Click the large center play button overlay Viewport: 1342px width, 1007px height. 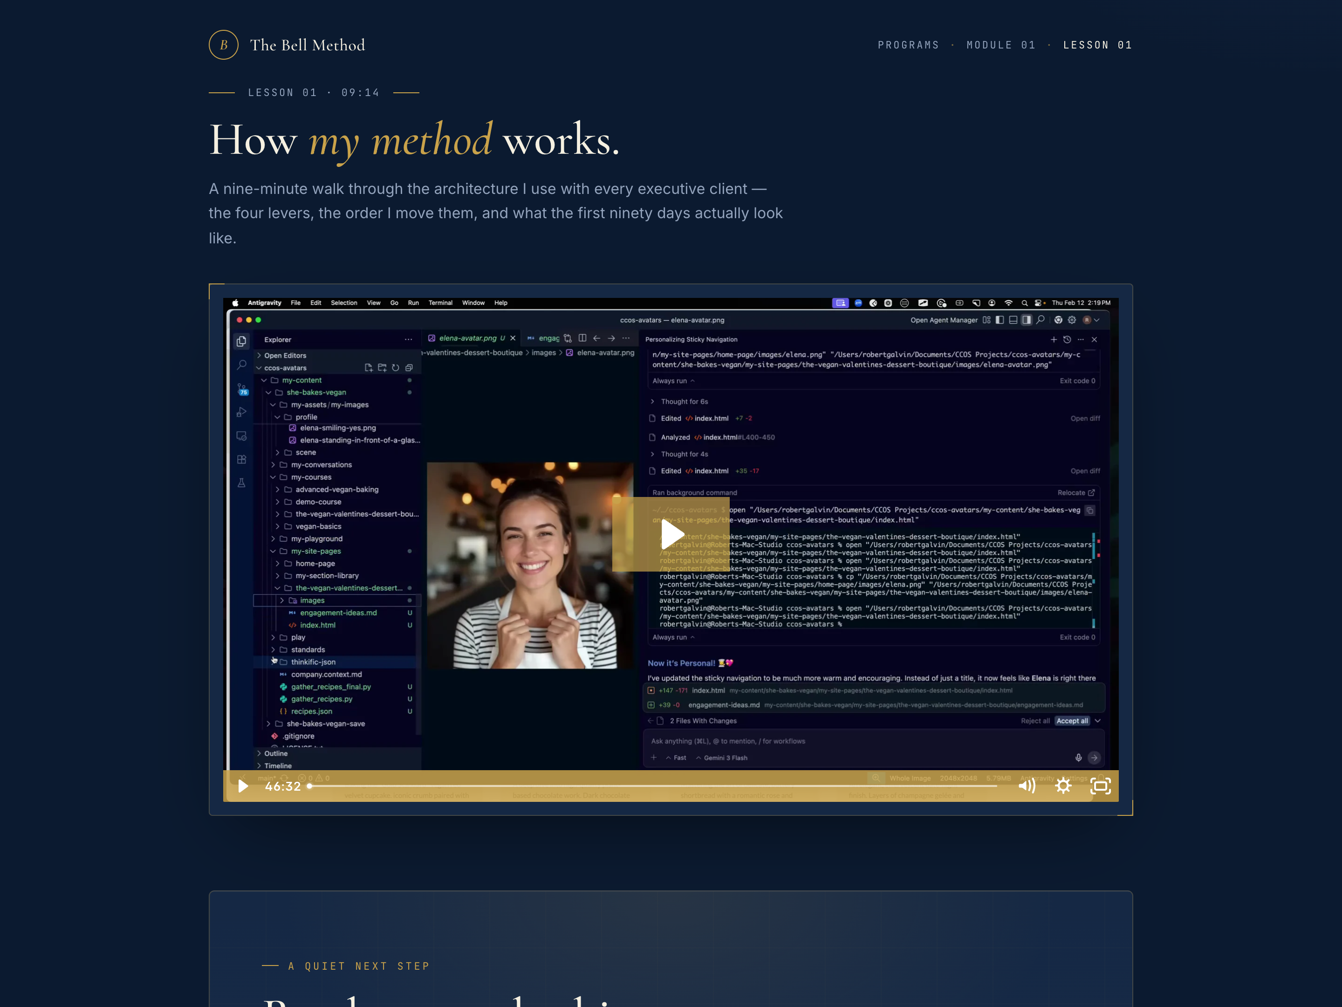point(671,534)
